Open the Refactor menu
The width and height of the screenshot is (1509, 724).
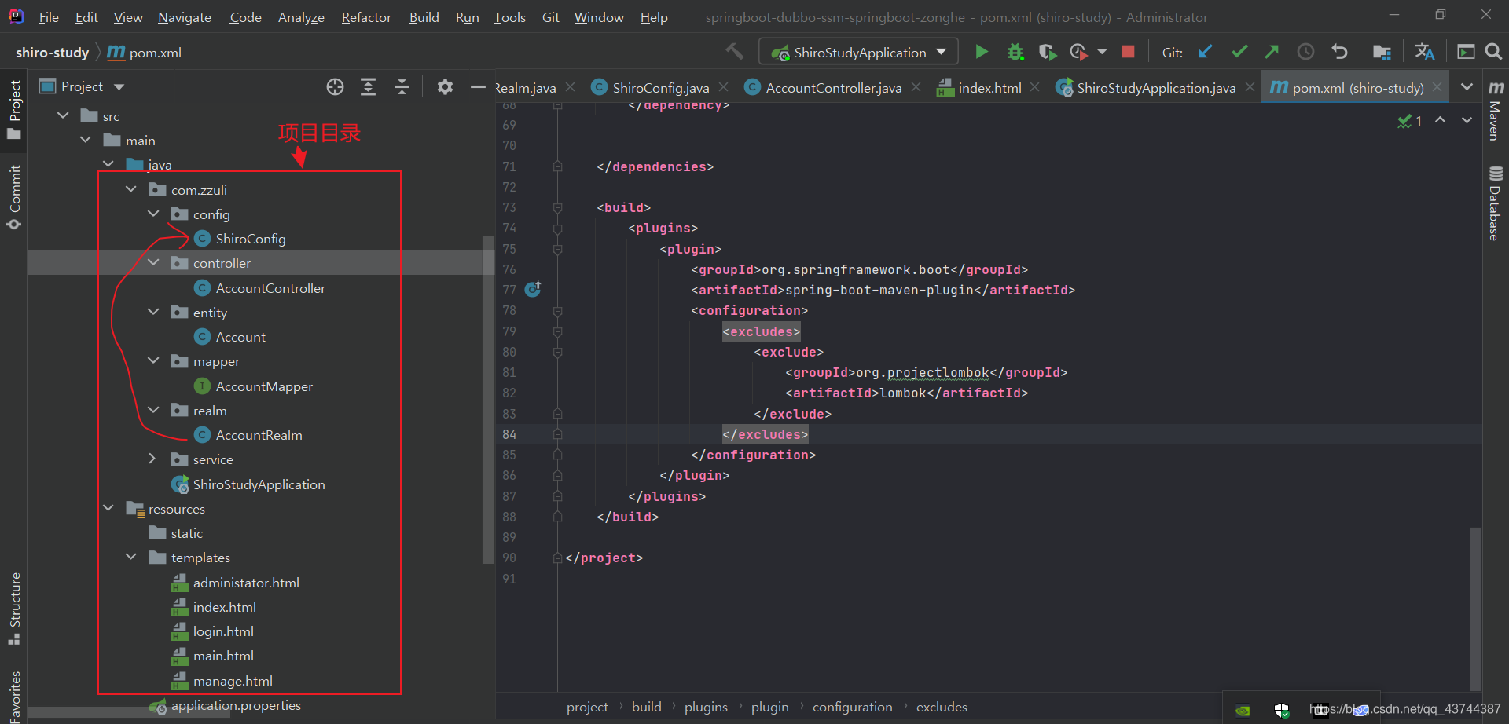click(x=366, y=17)
